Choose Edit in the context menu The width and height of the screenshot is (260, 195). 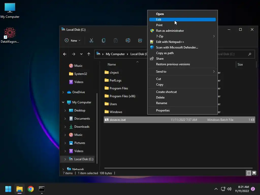(182, 20)
